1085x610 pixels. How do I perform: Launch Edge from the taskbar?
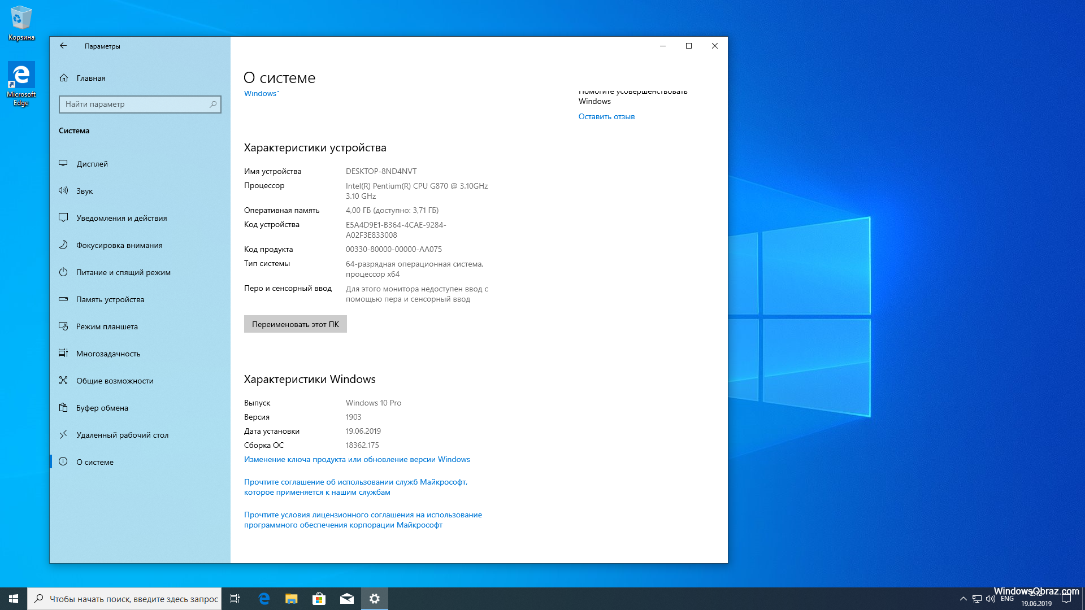coord(264,599)
